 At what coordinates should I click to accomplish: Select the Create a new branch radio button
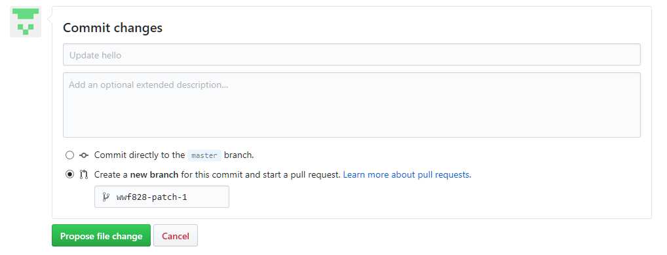69,174
